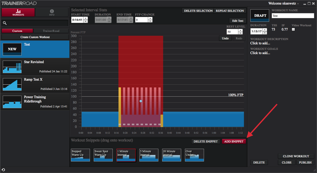Click Repeat Selection
Viewport: 317px width, 173px height.
(230, 11)
